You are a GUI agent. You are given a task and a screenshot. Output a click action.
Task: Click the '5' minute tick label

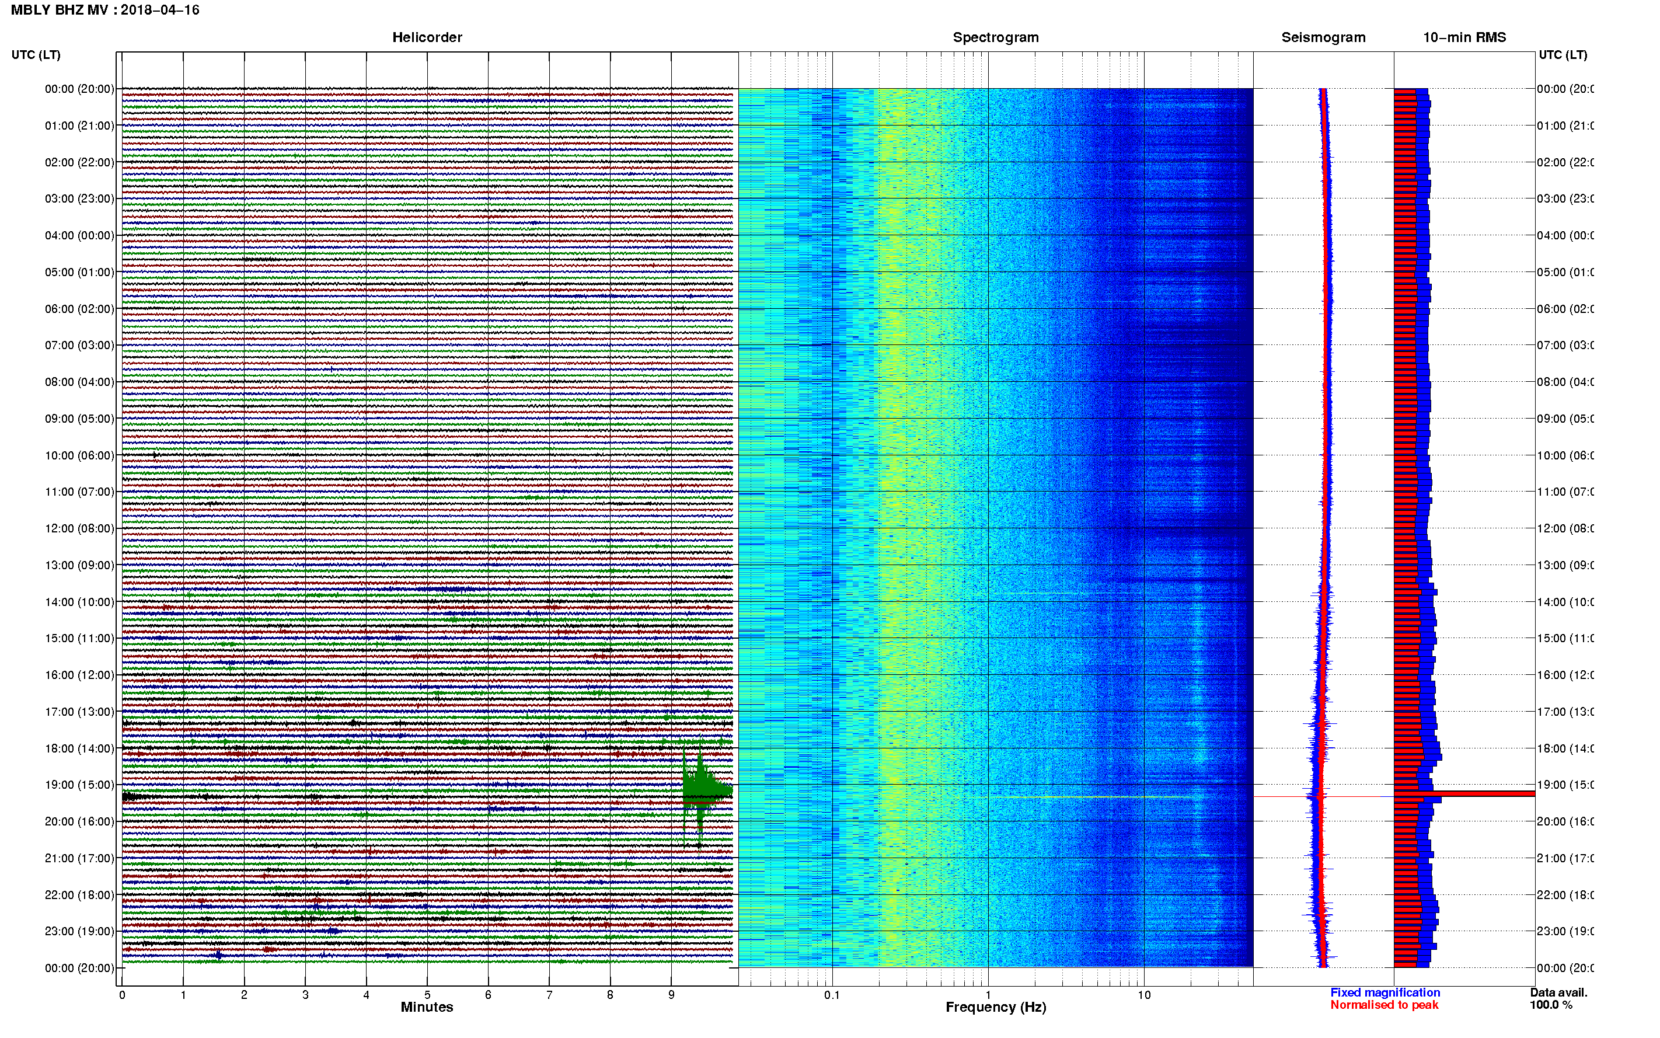tap(427, 995)
